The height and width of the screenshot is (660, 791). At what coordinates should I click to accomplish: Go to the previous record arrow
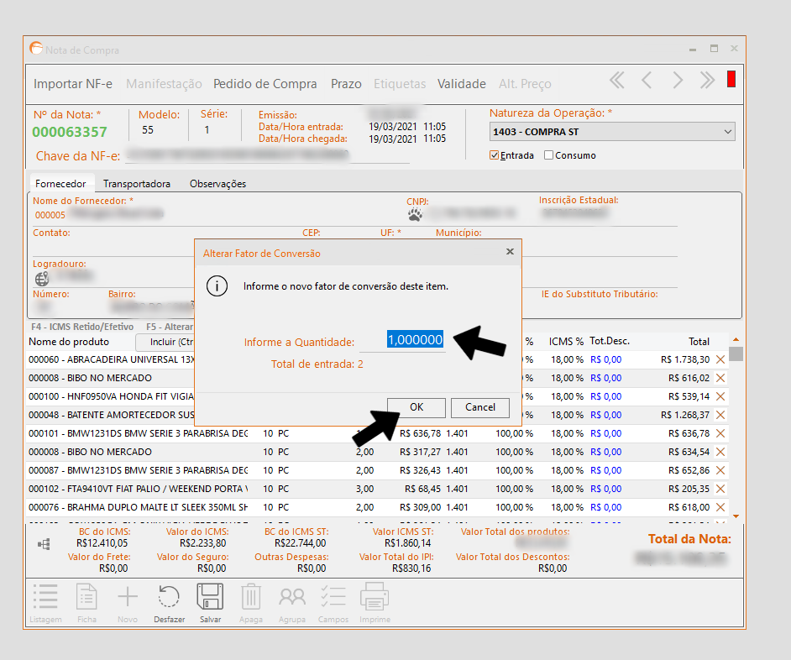click(647, 81)
